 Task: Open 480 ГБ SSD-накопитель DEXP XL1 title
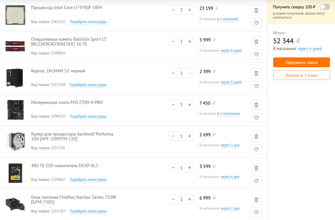point(65,166)
